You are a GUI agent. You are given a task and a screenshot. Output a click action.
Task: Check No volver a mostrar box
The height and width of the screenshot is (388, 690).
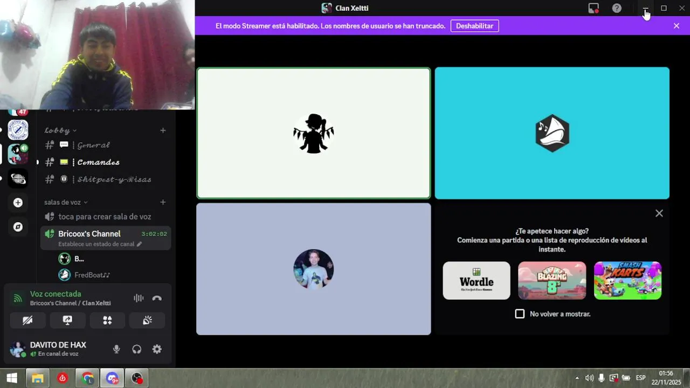(520, 314)
